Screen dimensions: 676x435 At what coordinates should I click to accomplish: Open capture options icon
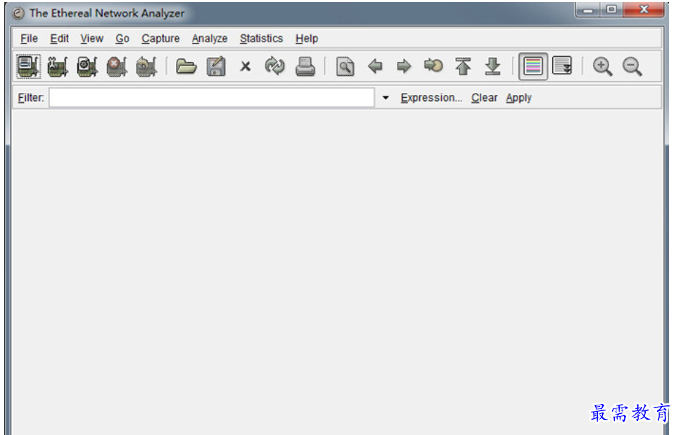coord(58,66)
